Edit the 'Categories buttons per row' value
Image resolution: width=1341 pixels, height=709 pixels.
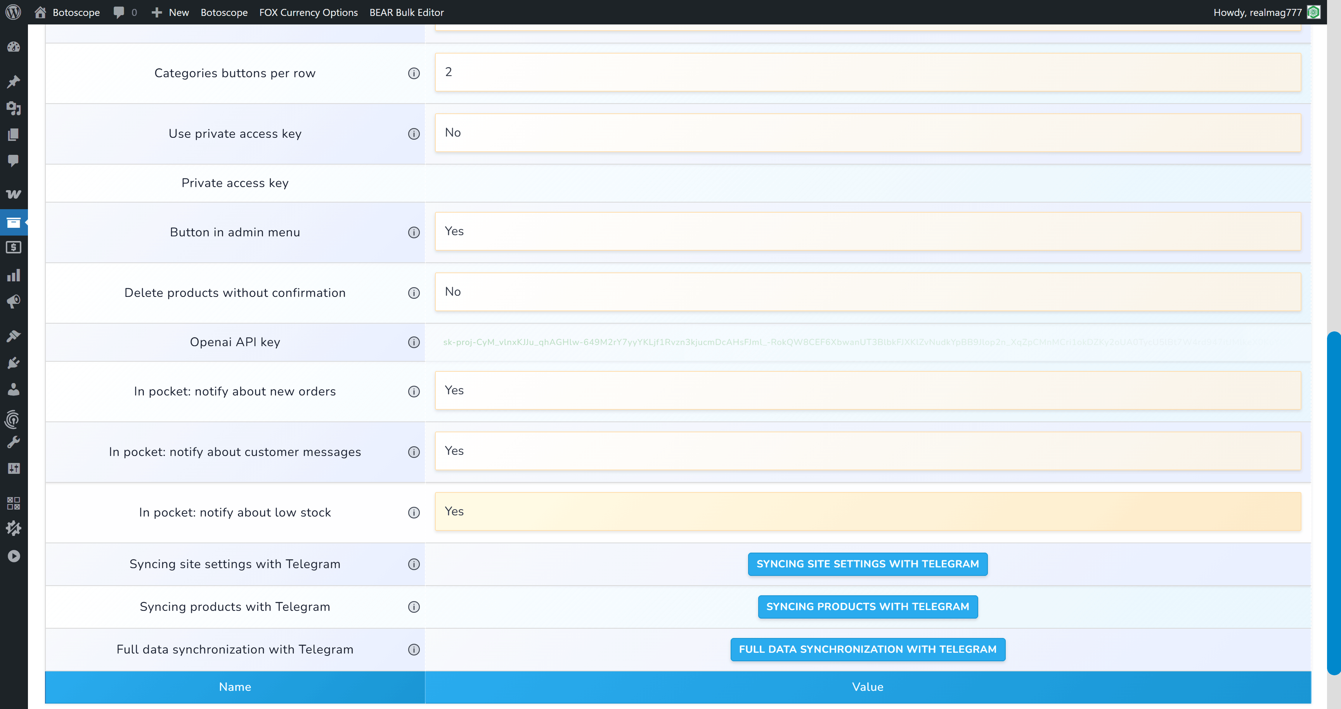click(x=867, y=72)
